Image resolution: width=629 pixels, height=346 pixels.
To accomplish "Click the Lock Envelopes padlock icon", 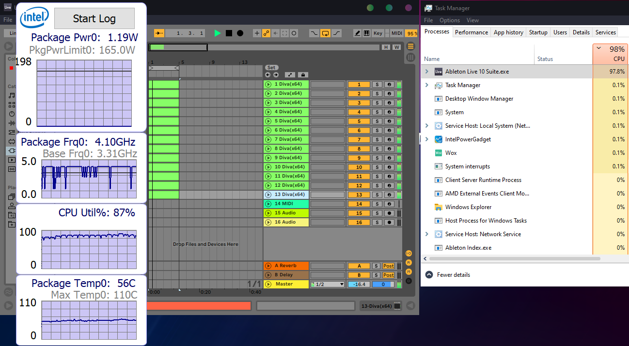I will point(302,75).
